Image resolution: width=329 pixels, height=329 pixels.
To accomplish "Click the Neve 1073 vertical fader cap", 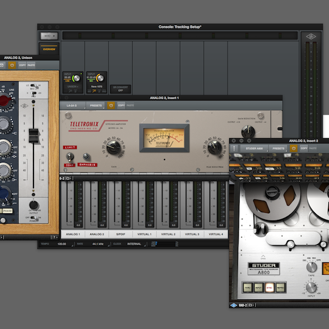I will click(33, 136).
